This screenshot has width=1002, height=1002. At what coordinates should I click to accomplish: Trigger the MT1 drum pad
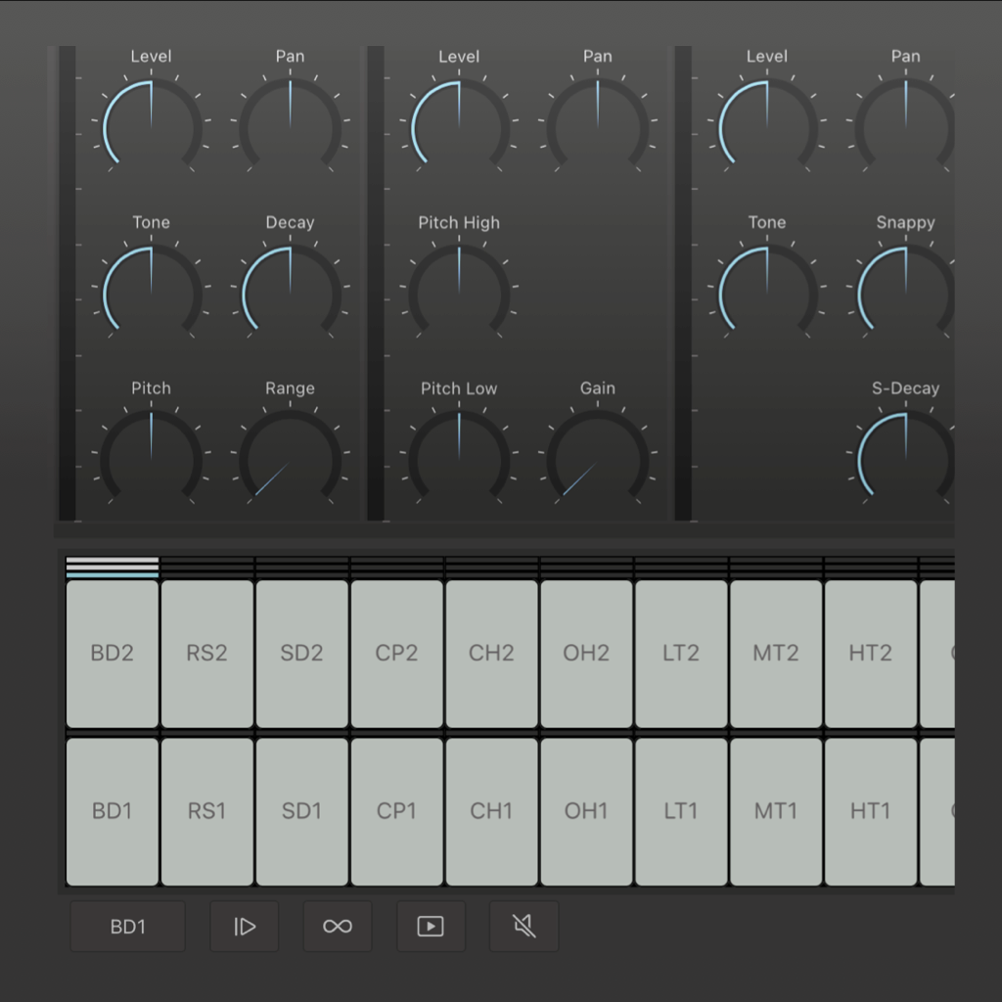point(776,811)
